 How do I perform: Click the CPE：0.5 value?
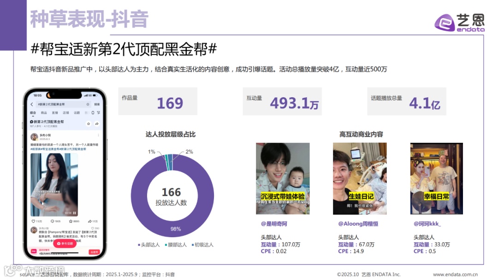coord(425,251)
